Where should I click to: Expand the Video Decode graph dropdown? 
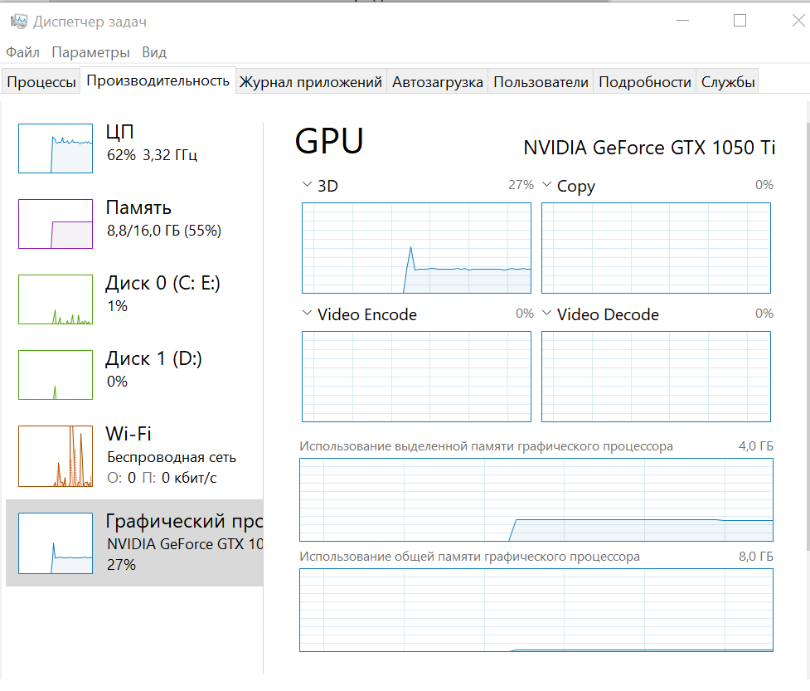click(547, 314)
